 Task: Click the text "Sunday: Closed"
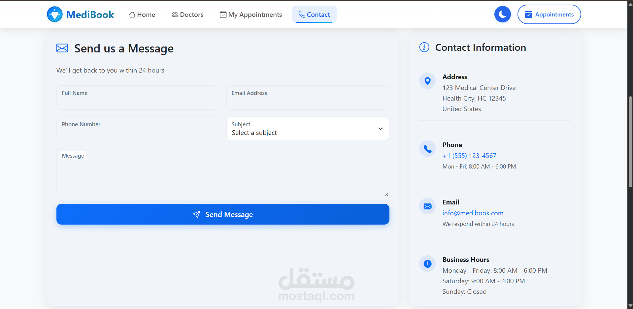coord(465,292)
